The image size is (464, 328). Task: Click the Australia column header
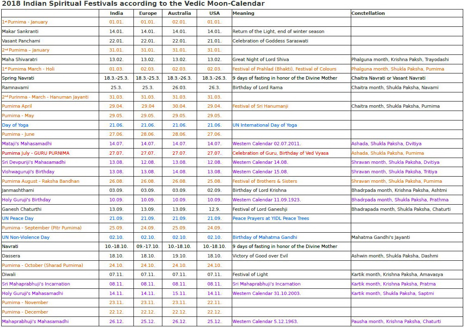[x=179, y=13]
